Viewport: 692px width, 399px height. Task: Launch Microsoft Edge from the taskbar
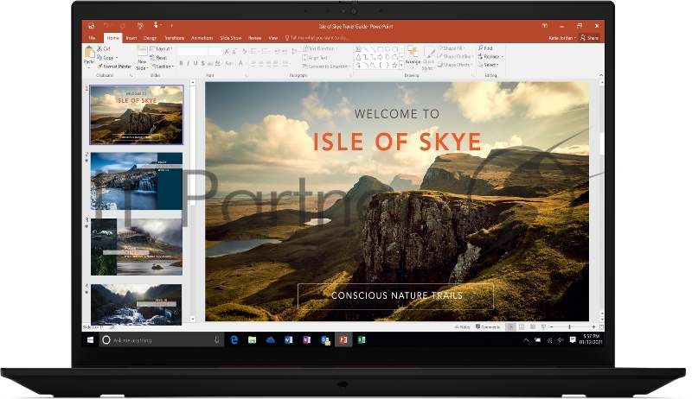pos(234,340)
